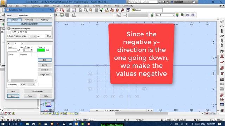Expand the view story up arrow next to Z = 3.00 m
225x126 pixels.
[x=148, y=110]
